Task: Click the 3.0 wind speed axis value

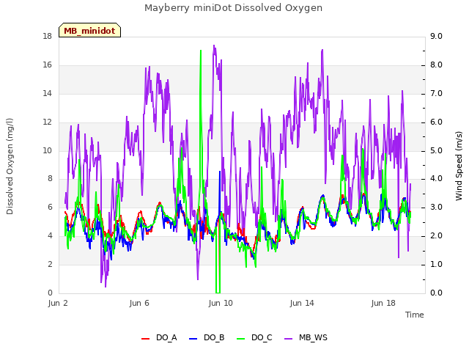Action: [436, 207]
